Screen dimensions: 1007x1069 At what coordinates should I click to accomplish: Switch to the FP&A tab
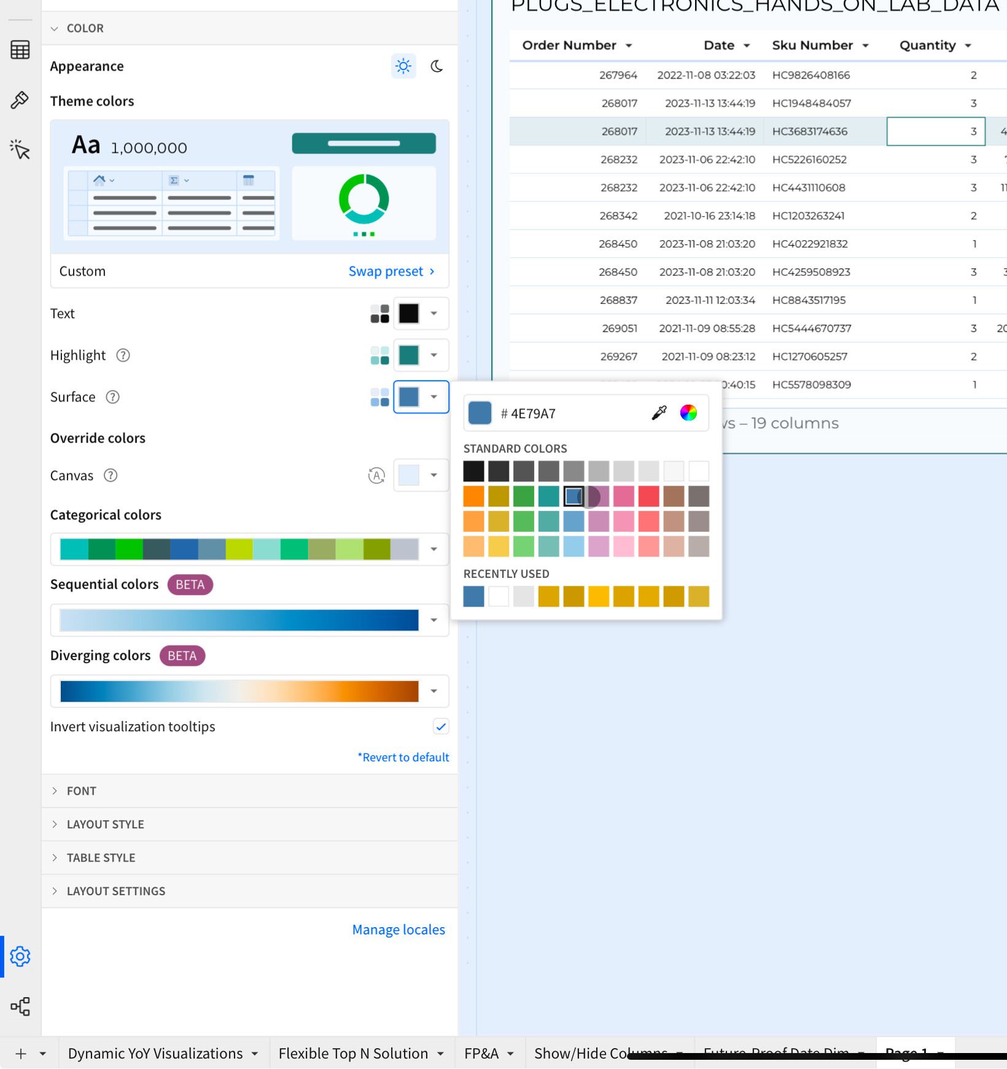483,1052
